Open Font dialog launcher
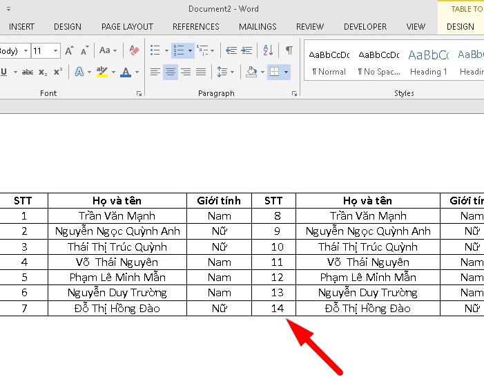484x386 pixels. click(x=139, y=94)
